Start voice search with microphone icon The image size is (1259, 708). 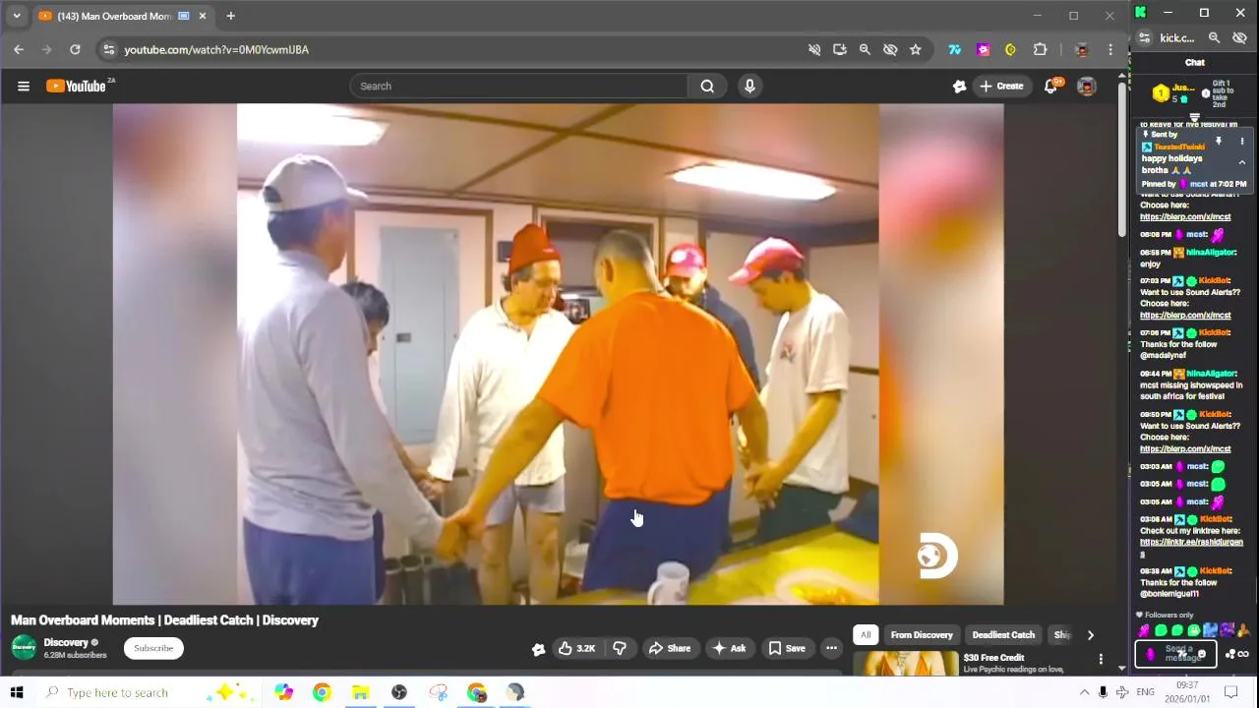click(x=749, y=87)
